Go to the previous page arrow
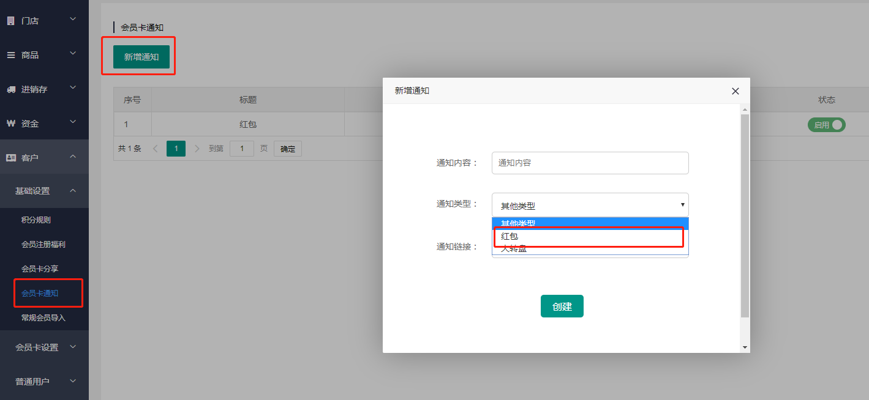This screenshot has height=400, width=869. coord(155,149)
